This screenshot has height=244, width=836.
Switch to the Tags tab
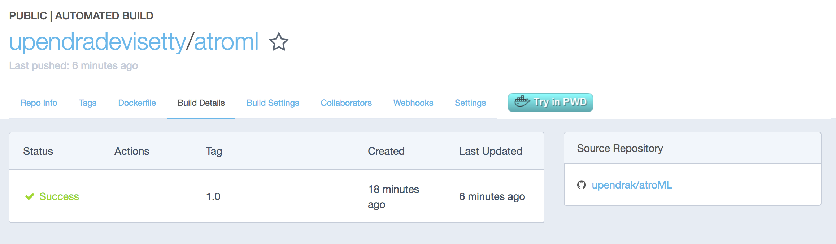[88, 103]
